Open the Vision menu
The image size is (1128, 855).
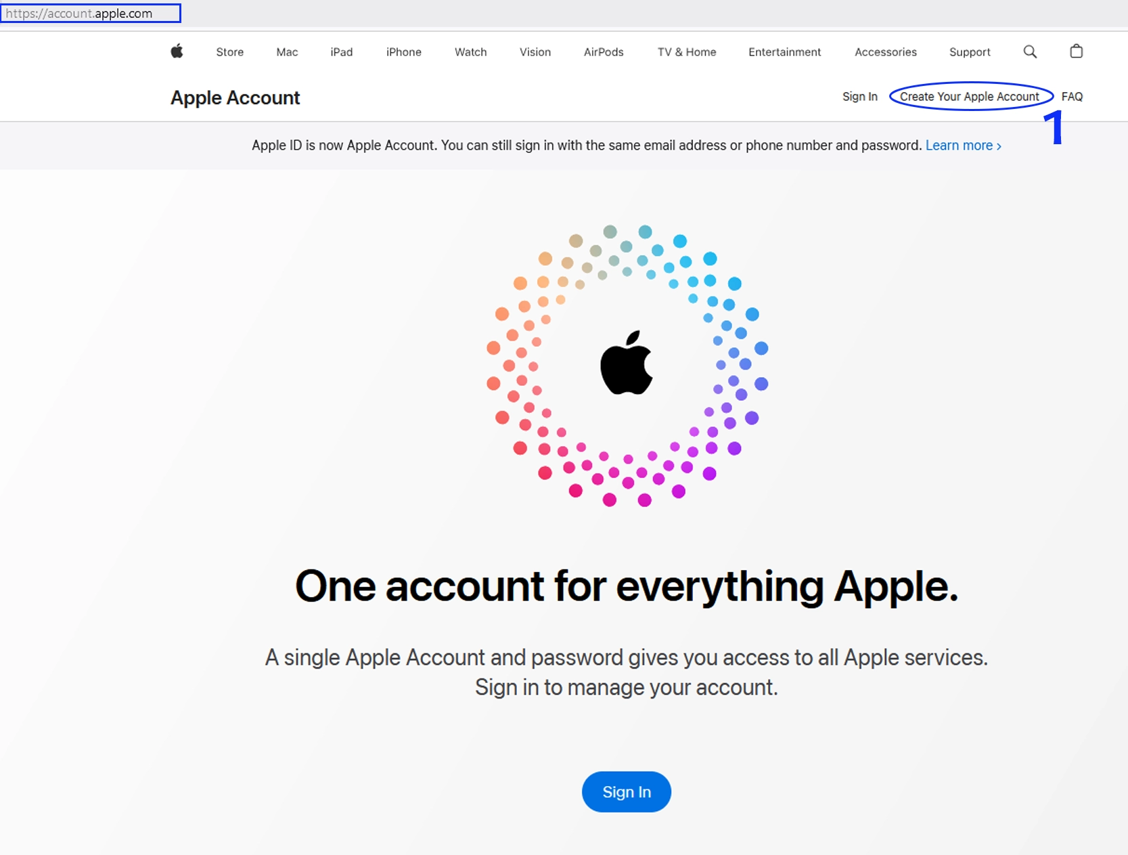click(x=535, y=52)
